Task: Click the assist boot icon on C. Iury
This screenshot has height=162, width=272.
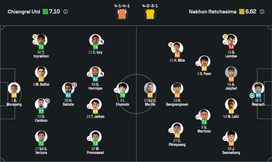Action: point(102,42)
